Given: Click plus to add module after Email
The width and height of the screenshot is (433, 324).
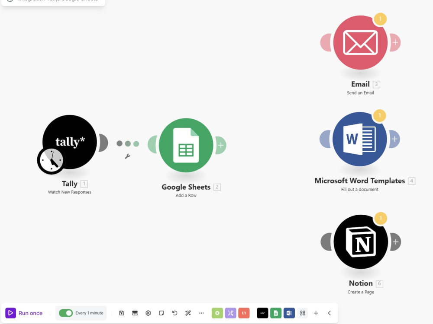Looking at the screenshot, I should (395, 42).
